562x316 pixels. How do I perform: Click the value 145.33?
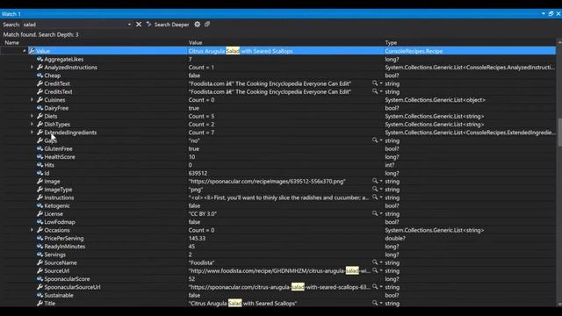[x=197, y=238]
